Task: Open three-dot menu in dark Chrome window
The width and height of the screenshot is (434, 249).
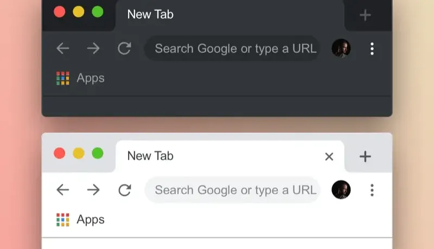Action: click(x=372, y=49)
